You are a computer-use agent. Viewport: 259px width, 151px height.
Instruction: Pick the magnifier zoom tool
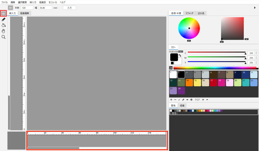tap(4, 37)
